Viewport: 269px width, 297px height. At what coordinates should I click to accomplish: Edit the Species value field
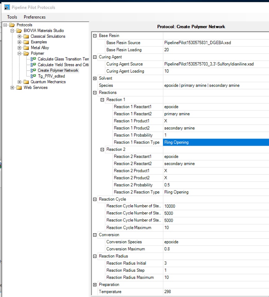tap(216, 85)
